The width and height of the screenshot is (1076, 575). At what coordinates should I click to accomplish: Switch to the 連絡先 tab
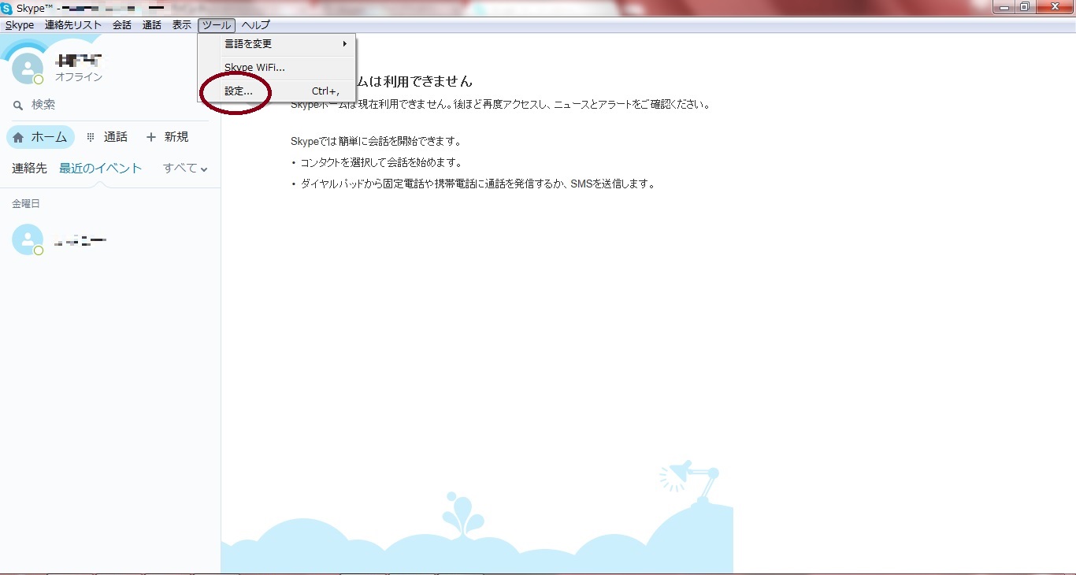29,169
